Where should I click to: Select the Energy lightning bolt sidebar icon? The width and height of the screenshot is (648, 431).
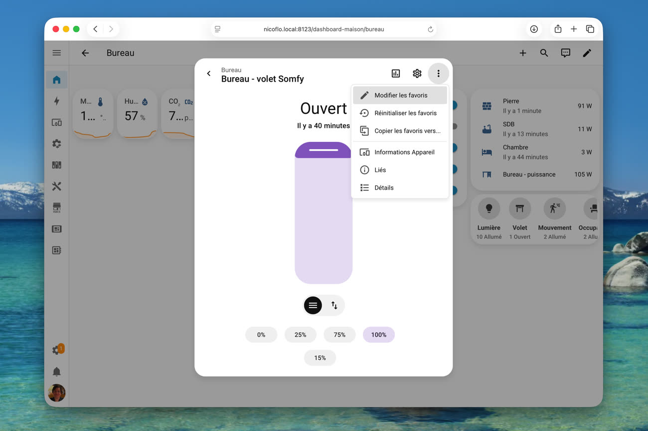(x=57, y=101)
